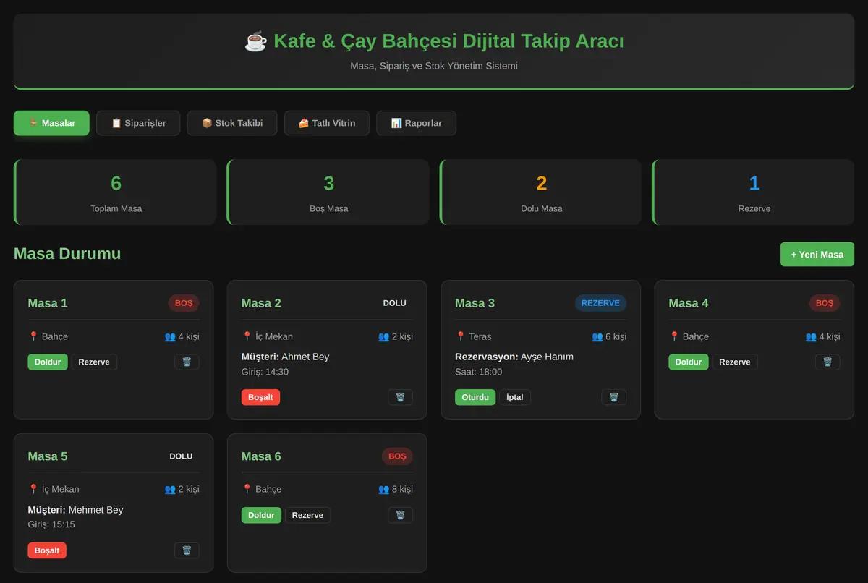The height and width of the screenshot is (583, 868).
Task: Click the Giriş: 14:30 entry time
Action: [265, 372]
